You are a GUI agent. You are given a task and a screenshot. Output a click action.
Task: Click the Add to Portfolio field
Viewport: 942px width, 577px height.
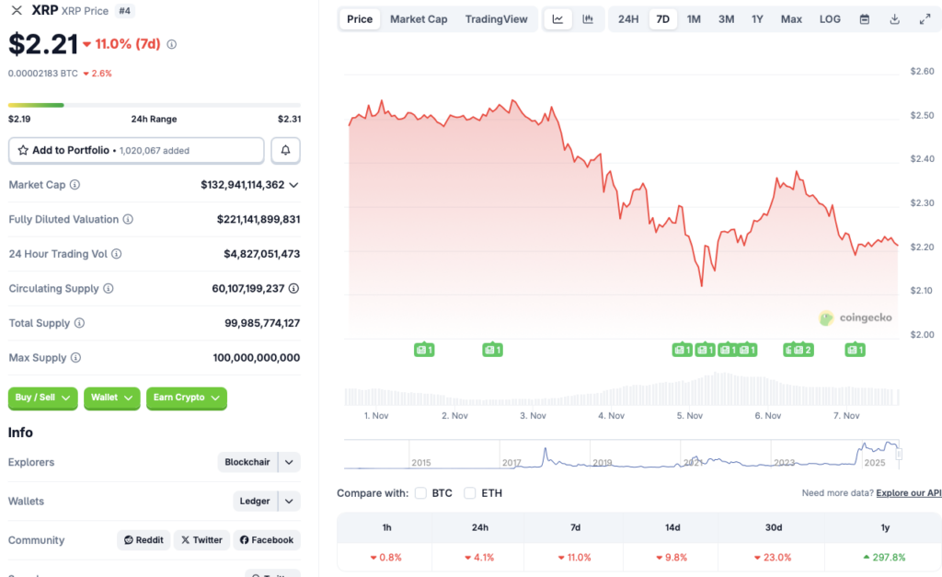[135, 150]
